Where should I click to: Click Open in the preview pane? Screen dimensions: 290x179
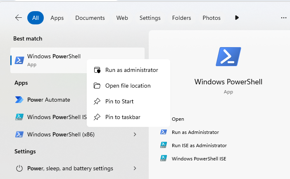pyautogui.click(x=178, y=119)
